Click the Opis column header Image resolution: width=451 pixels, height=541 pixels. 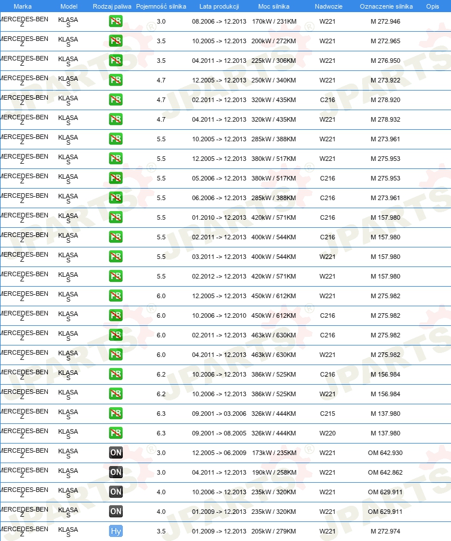point(433,6)
